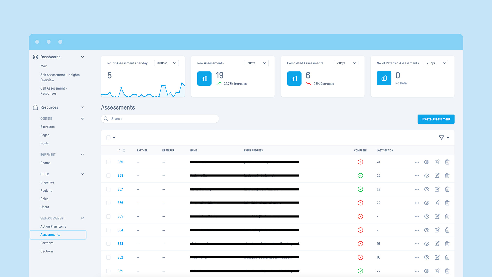Screen dimensions: 492x277
Task: Click the filter funnel icon above the table
Action: (x=441, y=138)
